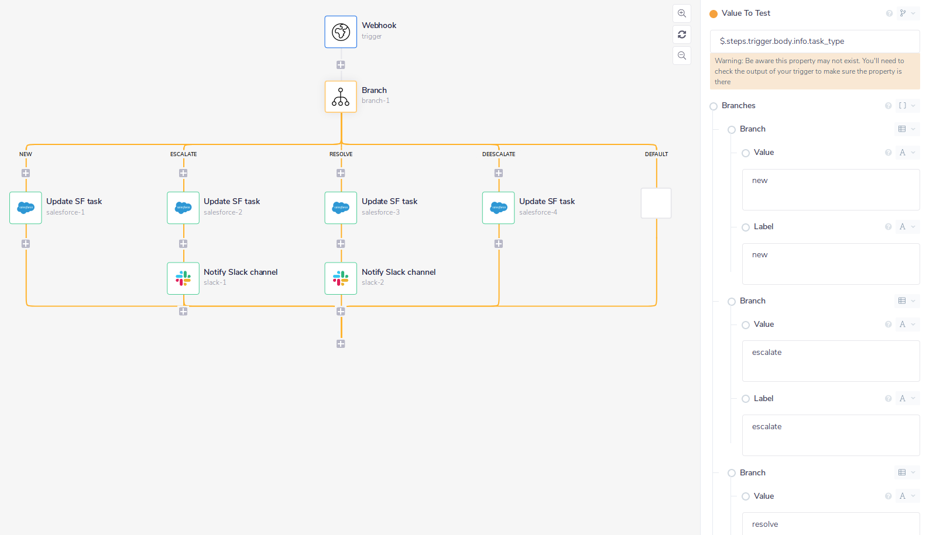Select the slack-1 Notify Slack channel node
The width and height of the screenshot is (926, 535).
click(183, 278)
